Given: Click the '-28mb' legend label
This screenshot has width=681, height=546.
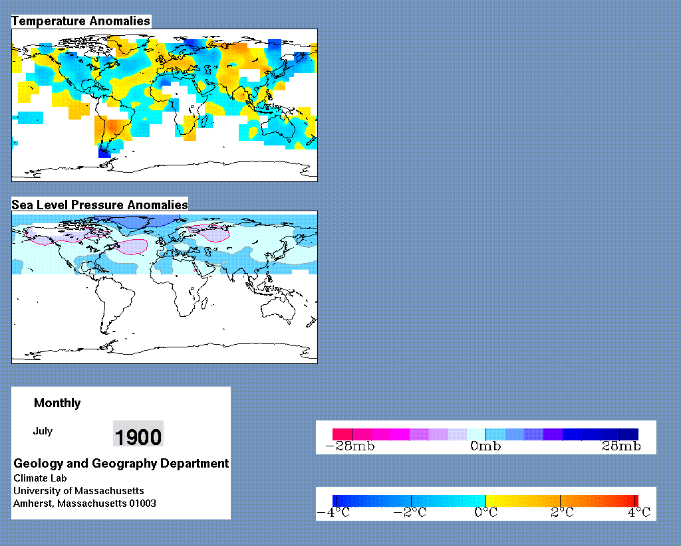Looking at the screenshot, I should pyautogui.click(x=350, y=446).
